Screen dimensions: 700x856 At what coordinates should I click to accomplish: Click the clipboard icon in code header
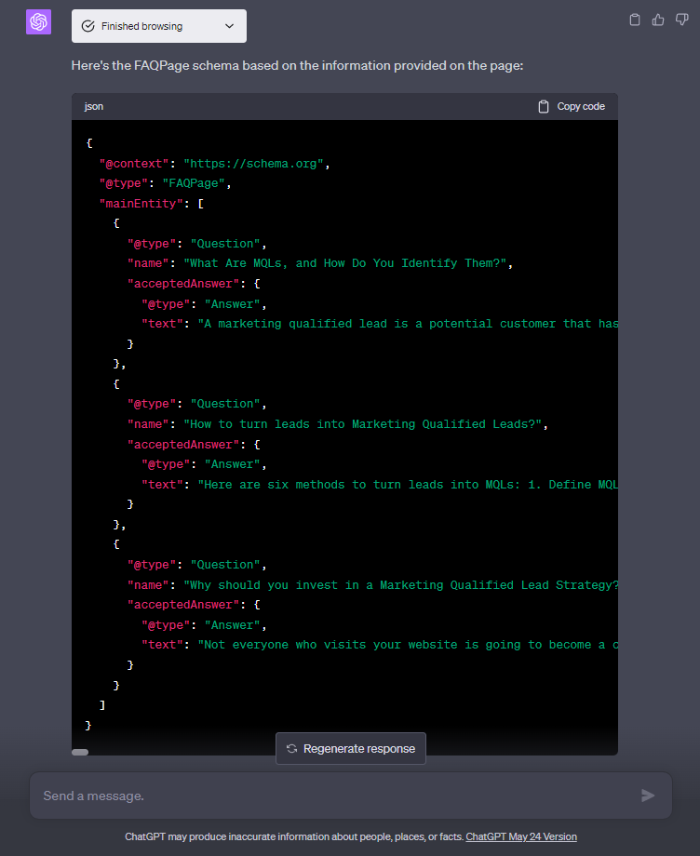544,106
